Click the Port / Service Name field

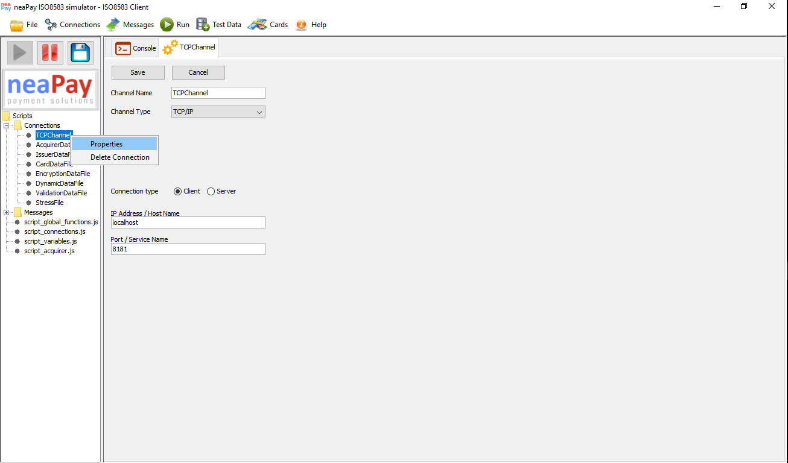(188, 249)
